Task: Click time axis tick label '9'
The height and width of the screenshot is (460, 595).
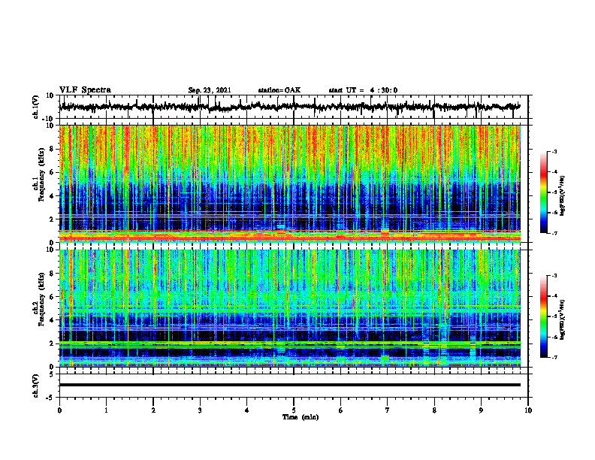Action: tap(481, 410)
